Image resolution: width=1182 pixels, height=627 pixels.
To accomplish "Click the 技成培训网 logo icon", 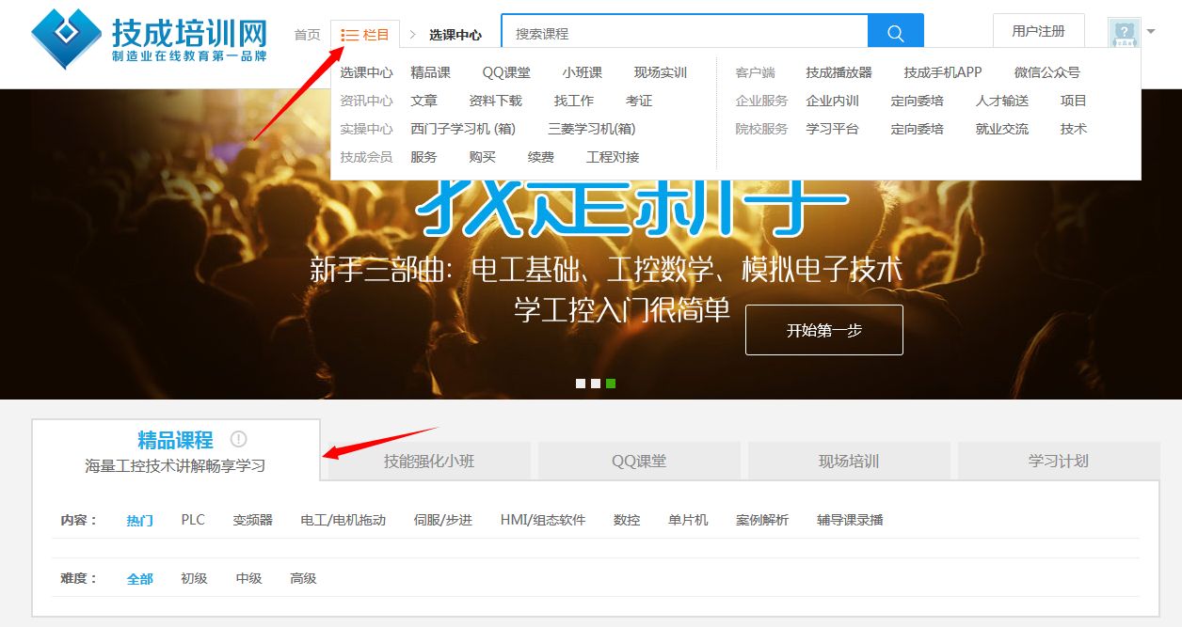I will (x=66, y=38).
